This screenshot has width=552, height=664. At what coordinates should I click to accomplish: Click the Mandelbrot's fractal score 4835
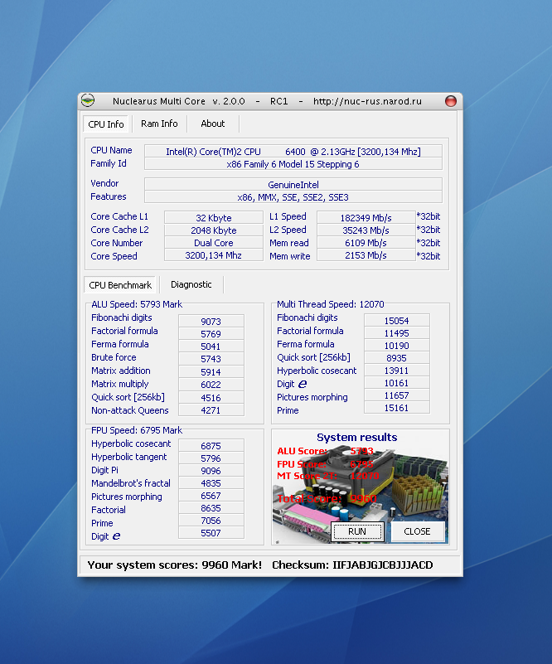pos(211,483)
